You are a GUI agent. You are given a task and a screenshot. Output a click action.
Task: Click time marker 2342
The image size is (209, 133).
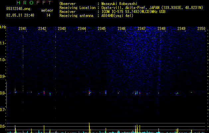click(x=42, y=28)
